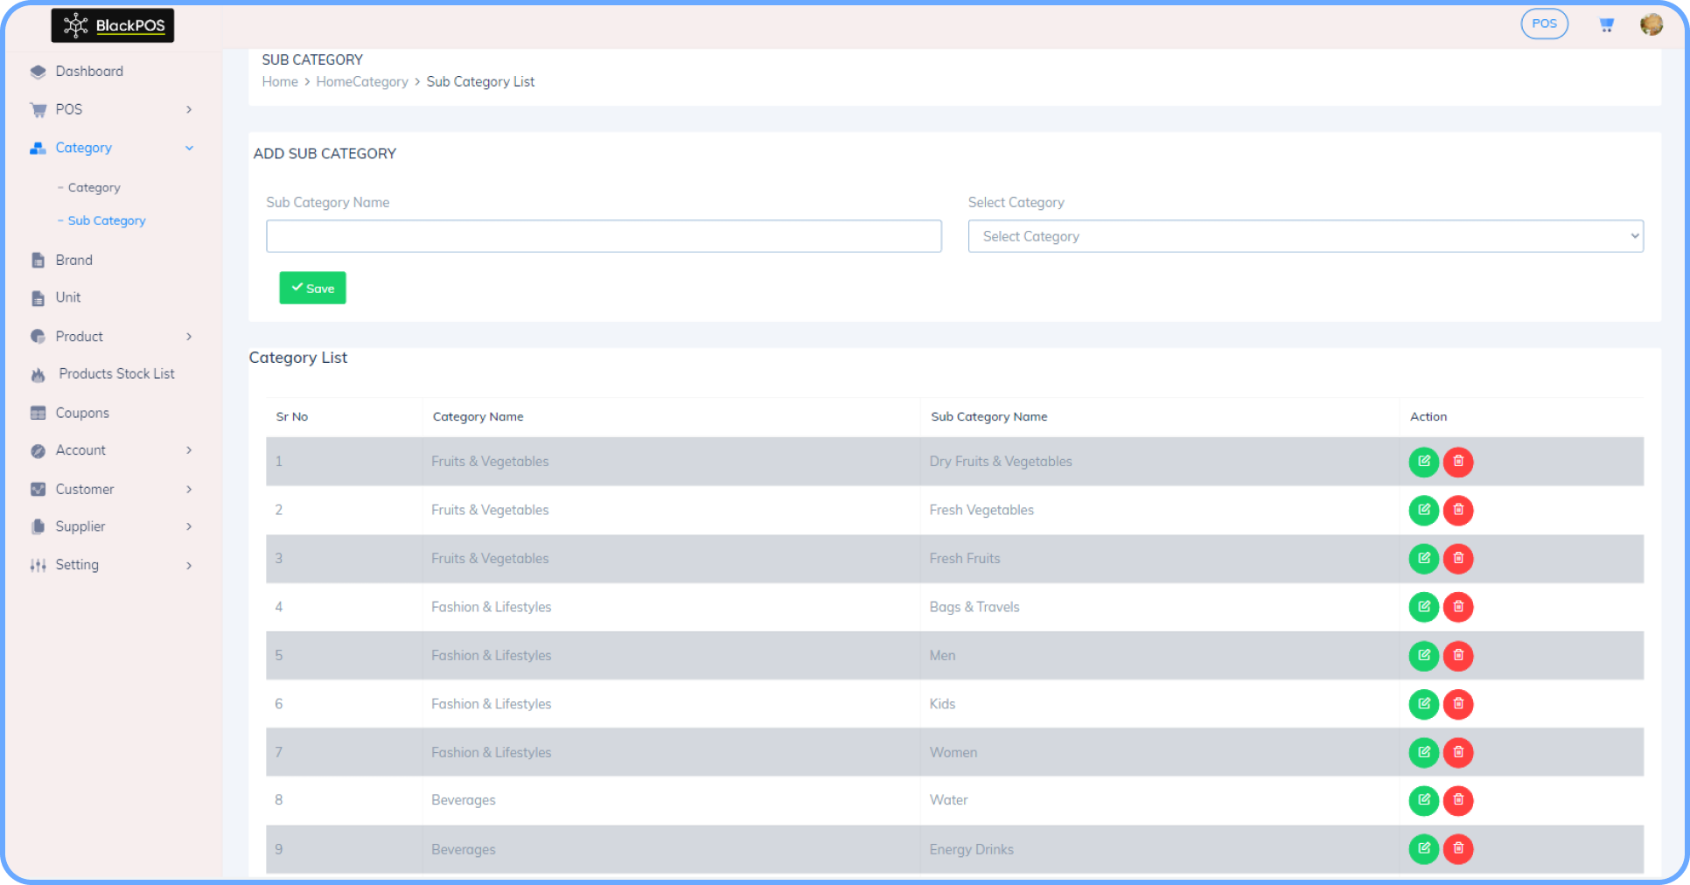Edit the Fresh Vegetables sub category

click(1424, 510)
